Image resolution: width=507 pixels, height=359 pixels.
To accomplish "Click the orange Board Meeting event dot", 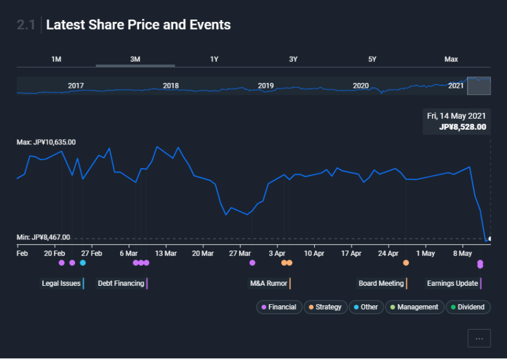I will [x=406, y=263].
